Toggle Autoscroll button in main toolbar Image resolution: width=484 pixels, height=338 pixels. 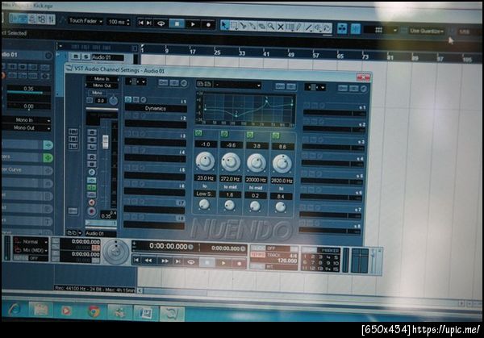pos(342,28)
